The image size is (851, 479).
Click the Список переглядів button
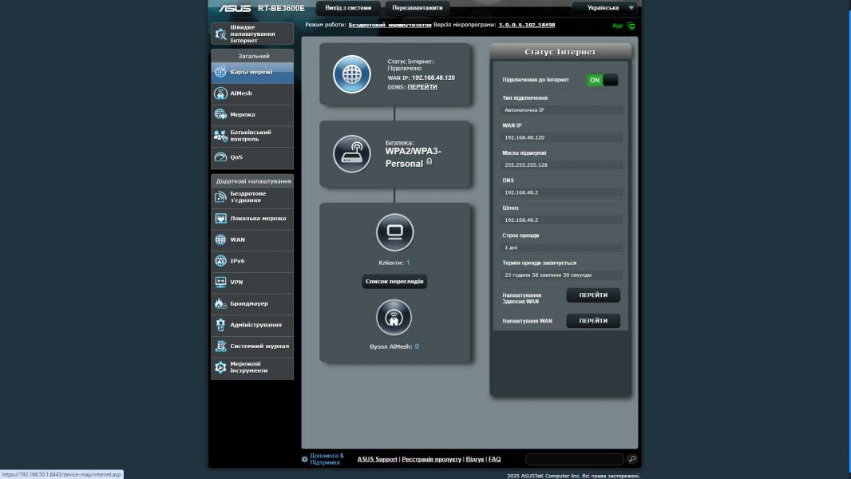[x=394, y=282]
